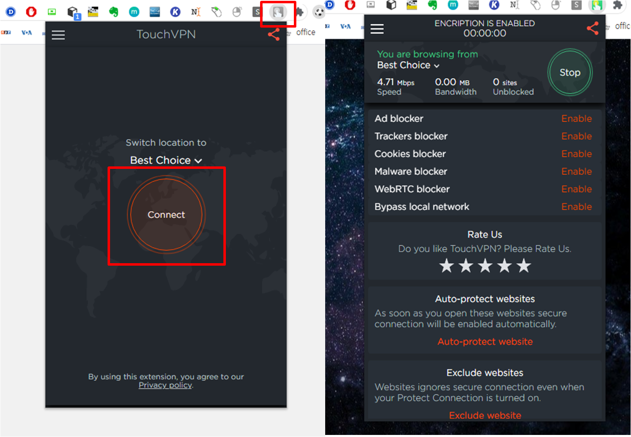
Task: Click the gray S extension icon in left browser
Action: pos(257,12)
